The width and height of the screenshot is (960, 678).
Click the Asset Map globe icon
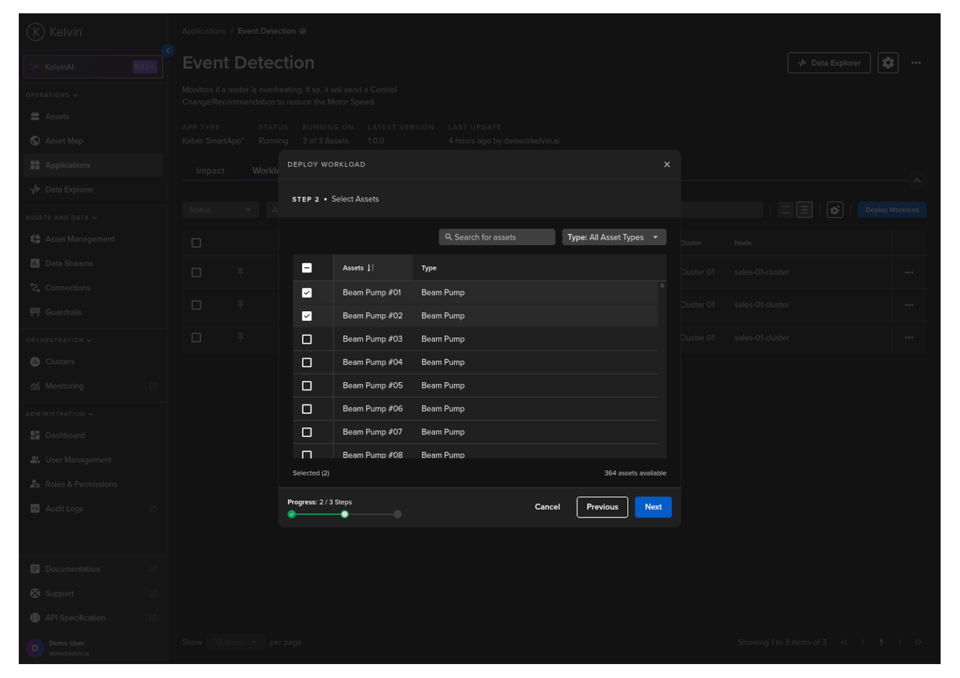pos(35,141)
